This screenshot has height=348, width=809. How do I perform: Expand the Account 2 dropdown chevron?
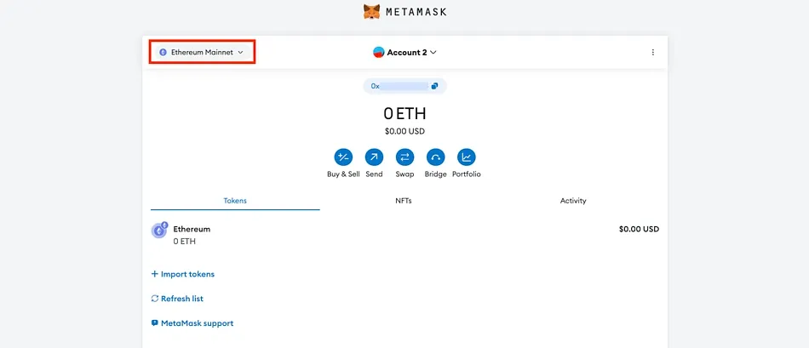pos(433,53)
